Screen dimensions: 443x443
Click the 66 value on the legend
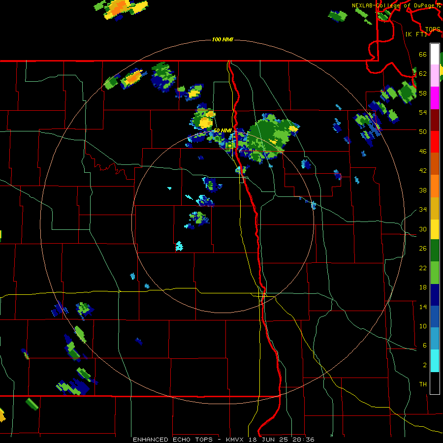pyautogui.click(x=423, y=55)
